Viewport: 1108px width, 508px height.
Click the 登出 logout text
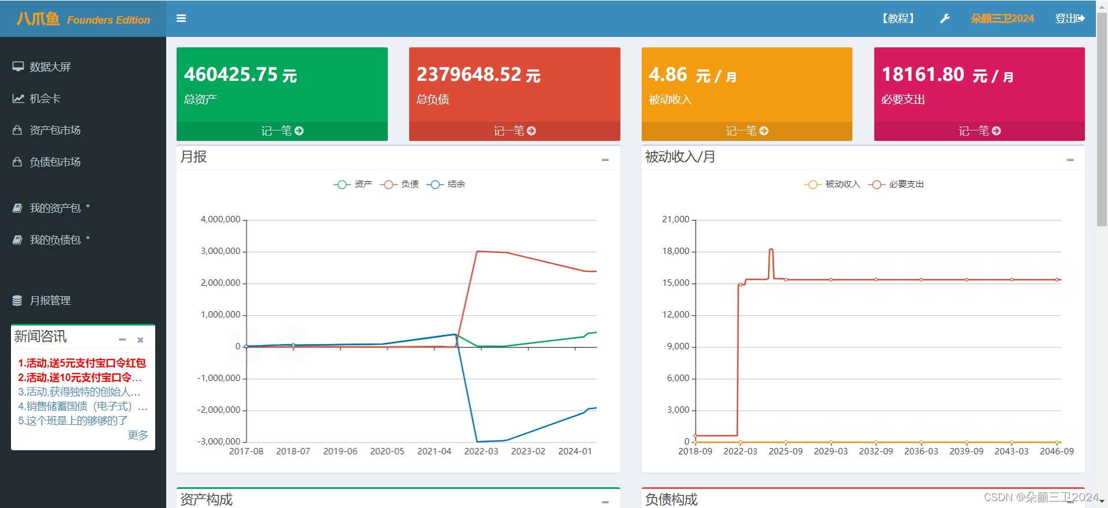click(x=1065, y=18)
